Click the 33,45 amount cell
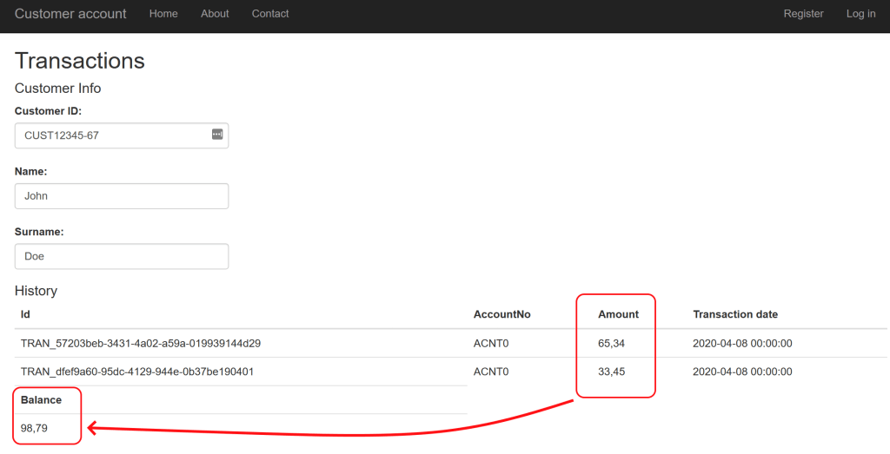This screenshot has width=890, height=454. point(611,372)
